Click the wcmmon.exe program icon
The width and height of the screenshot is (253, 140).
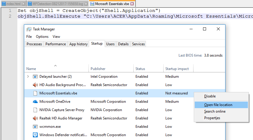pyautogui.click(x=35, y=127)
